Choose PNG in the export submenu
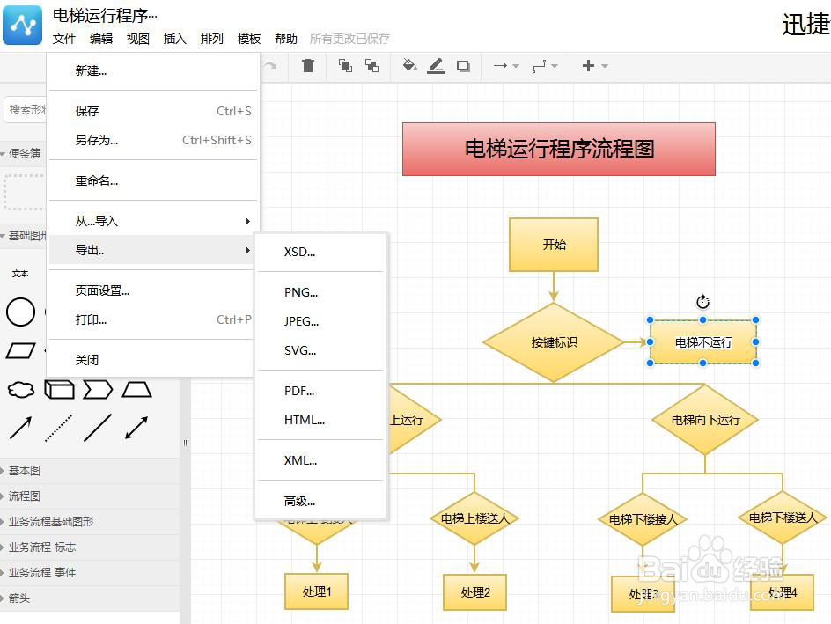The width and height of the screenshot is (831, 624). [299, 292]
